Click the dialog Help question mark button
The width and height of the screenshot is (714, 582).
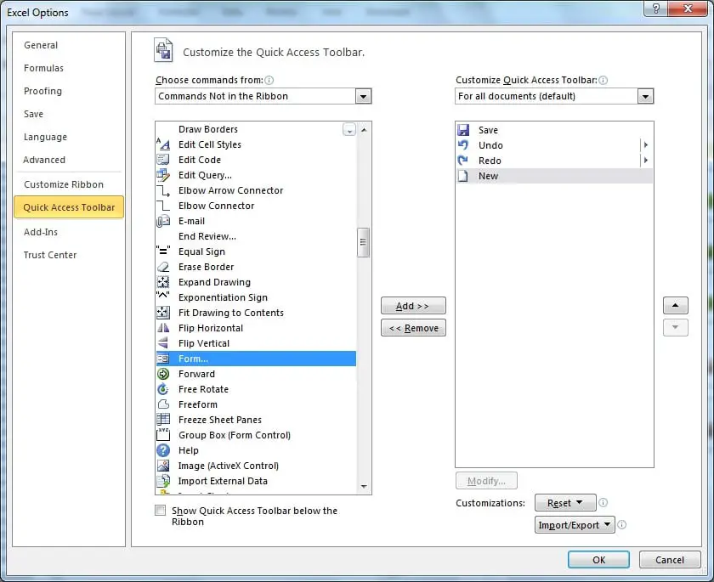655,8
